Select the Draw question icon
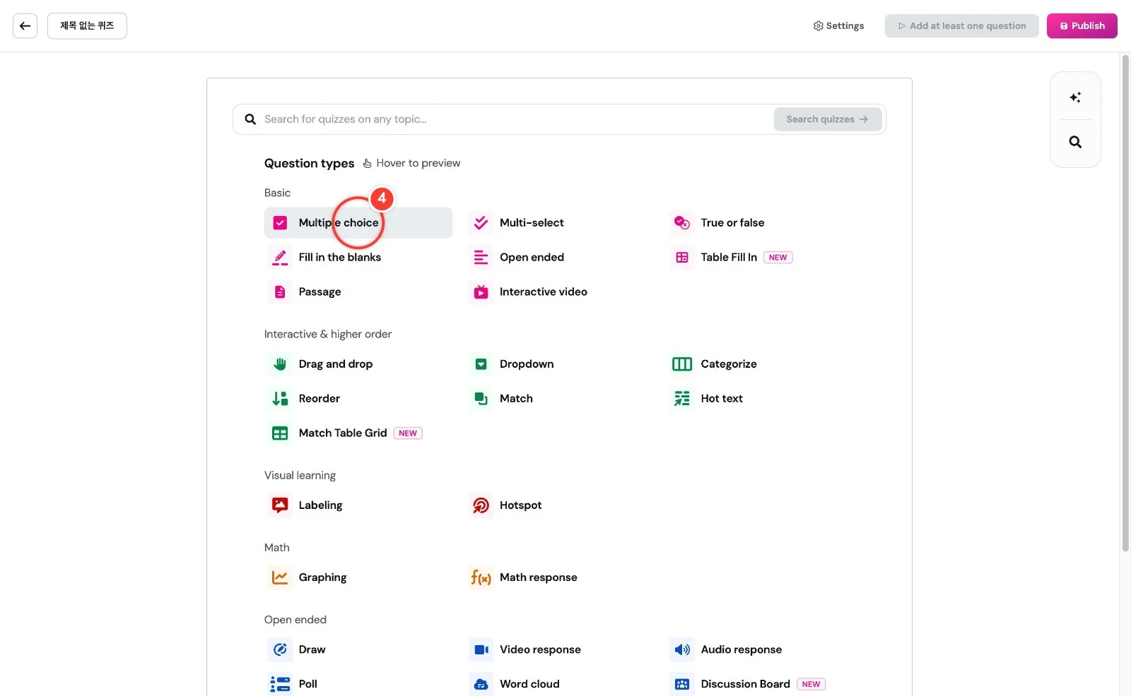The image size is (1131, 696). (280, 649)
